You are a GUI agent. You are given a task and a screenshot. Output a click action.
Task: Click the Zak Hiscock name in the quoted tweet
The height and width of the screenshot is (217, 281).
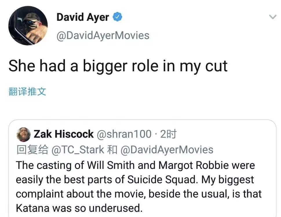tap(64, 134)
